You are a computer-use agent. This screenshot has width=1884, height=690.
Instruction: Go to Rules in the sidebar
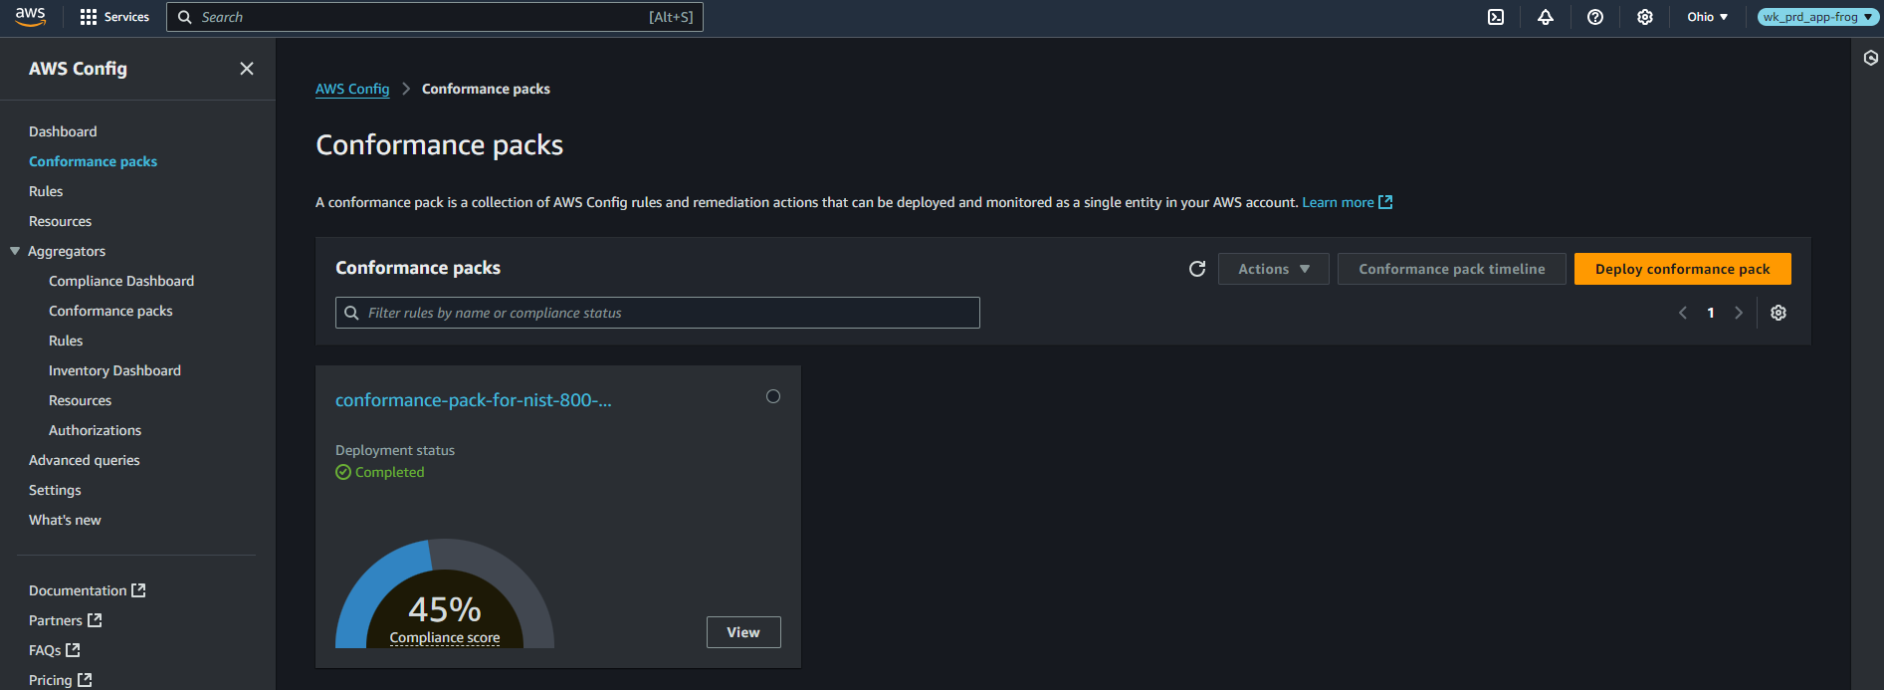pos(46,191)
